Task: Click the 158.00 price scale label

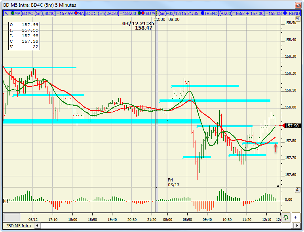Action: pyautogui.click(x=291, y=107)
